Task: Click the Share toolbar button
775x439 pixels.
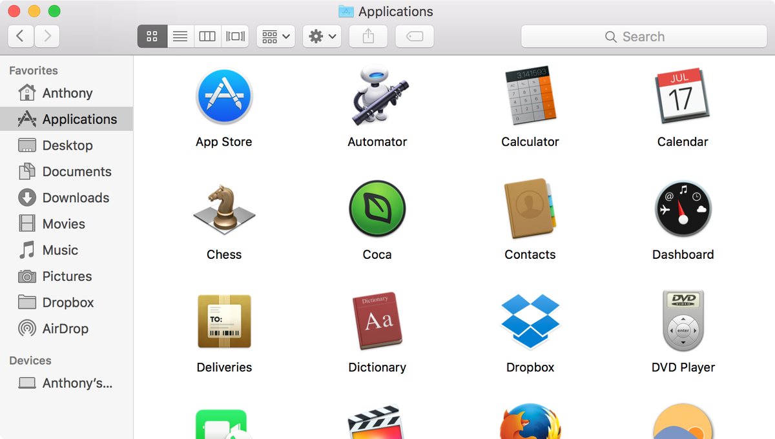Action: 368,36
